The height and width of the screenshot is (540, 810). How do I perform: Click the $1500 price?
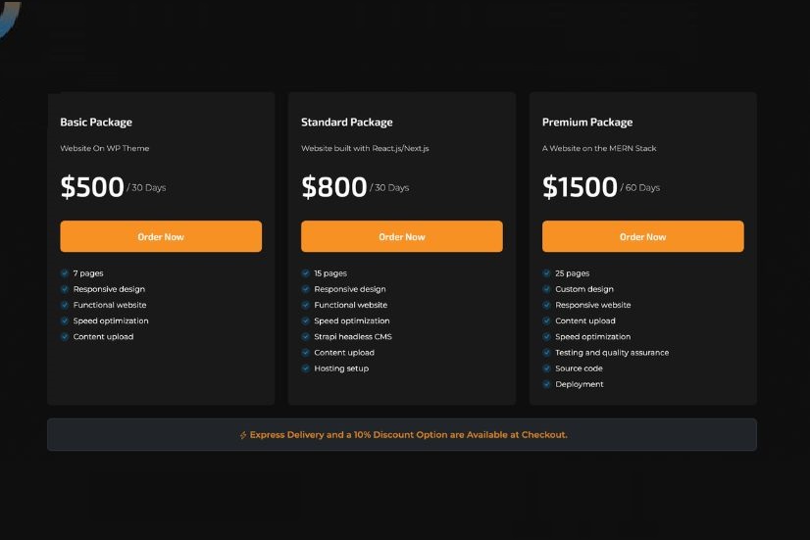click(580, 187)
